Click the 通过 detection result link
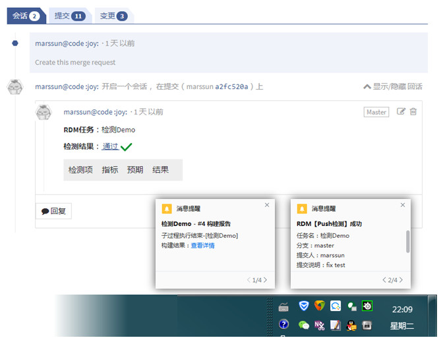The height and width of the screenshot is (344, 441). click(x=110, y=146)
